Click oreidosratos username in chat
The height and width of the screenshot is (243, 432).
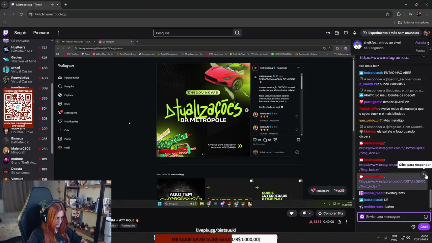[374, 207]
